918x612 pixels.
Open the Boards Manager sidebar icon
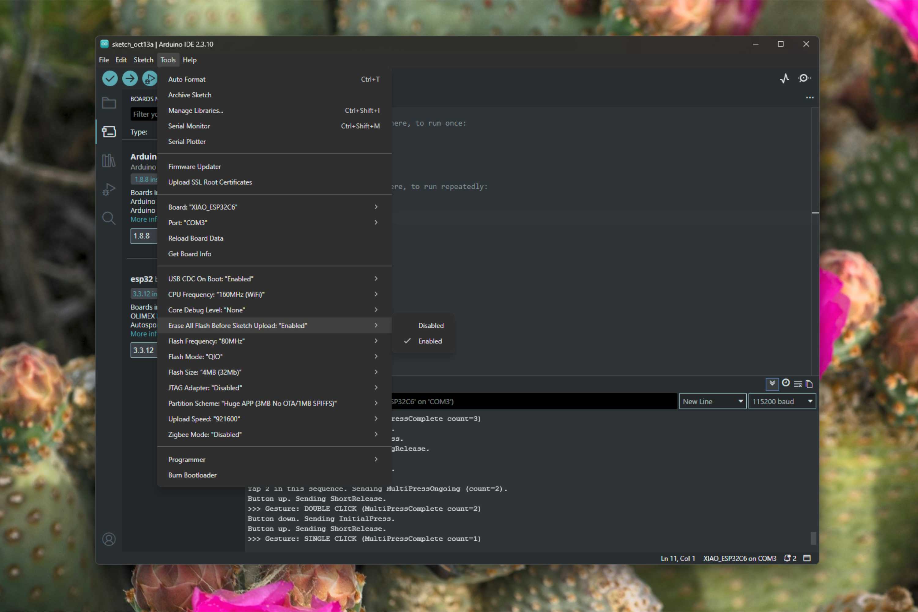click(x=109, y=132)
